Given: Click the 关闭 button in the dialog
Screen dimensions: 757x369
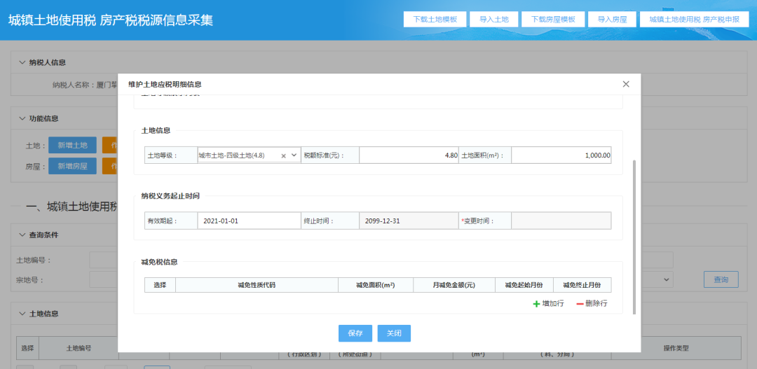Looking at the screenshot, I should click(x=394, y=333).
